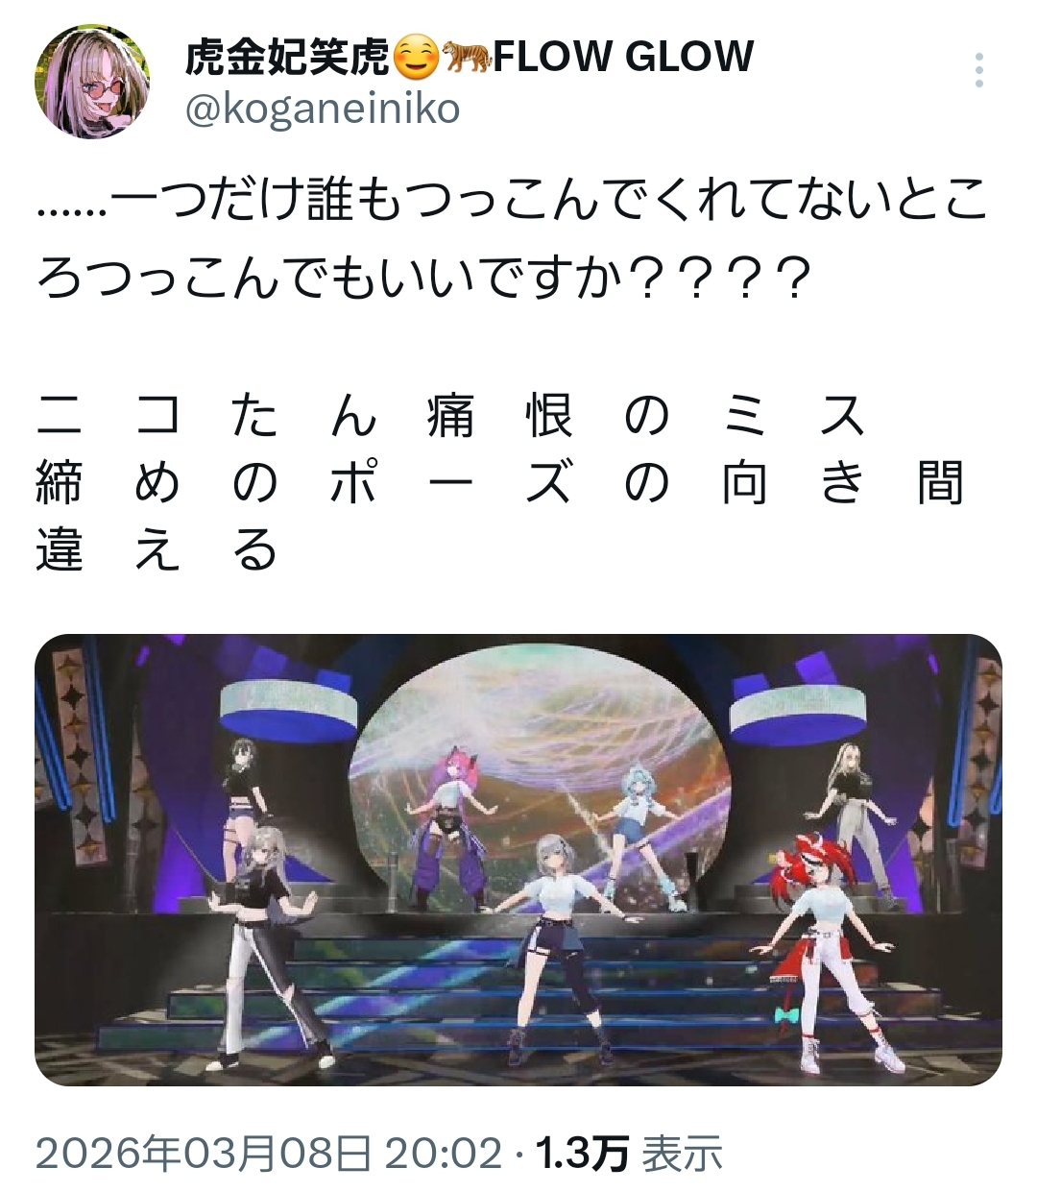Open the author's profile avatar picture
This screenshot has height=1192, width=1037.
click(92, 83)
